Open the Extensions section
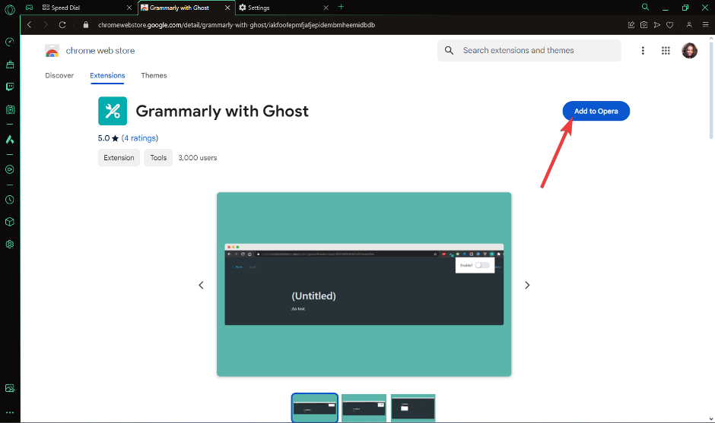Viewport: 715px width, 423px height. point(107,76)
